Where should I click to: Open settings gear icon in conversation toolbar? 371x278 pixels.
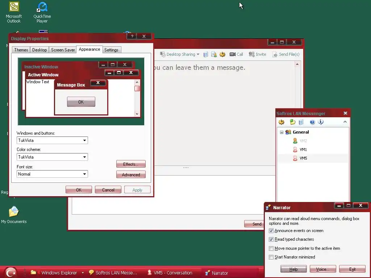pos(222,54)
